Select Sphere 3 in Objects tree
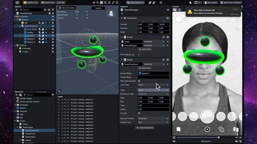Viewport: 257px width, 144px height. (x=31, y=42)
